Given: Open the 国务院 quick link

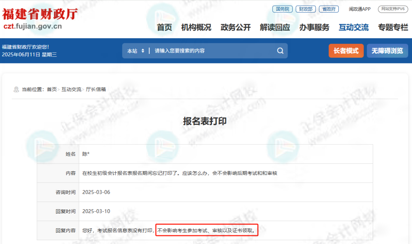Looking at the screenshot, I should pos(282,9).
